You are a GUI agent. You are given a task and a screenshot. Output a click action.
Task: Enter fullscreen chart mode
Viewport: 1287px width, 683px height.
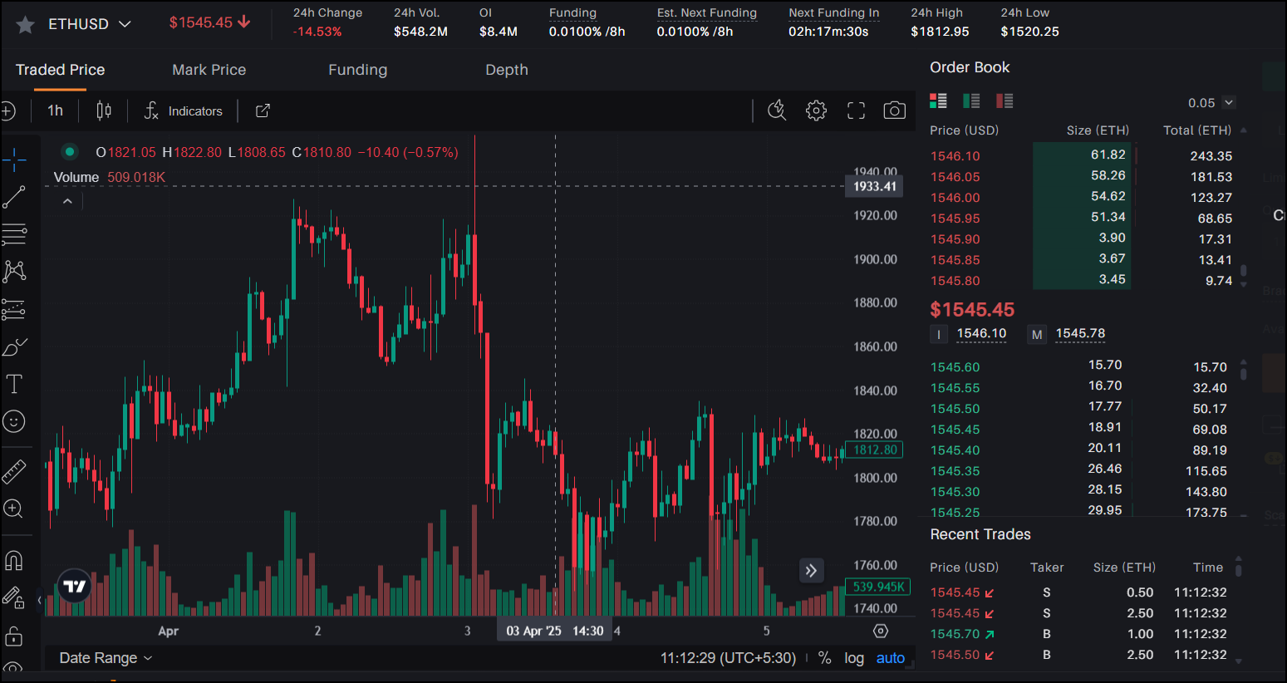click(856, 110)
